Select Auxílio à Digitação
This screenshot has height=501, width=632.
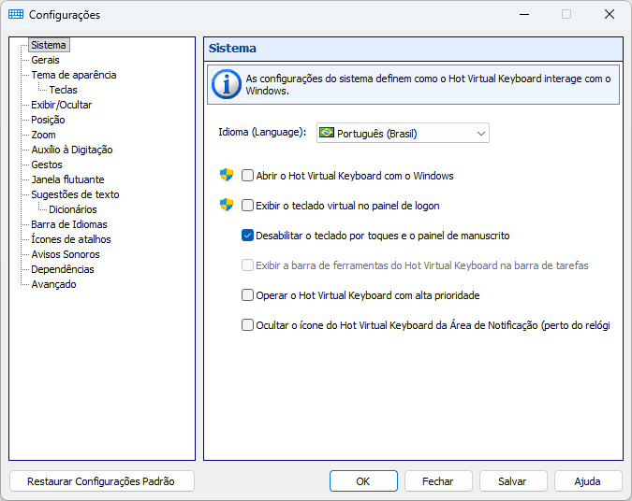coord(72,150)
